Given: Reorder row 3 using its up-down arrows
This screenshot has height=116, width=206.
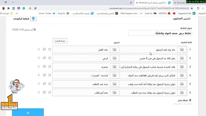Looking at the screenshot, I should [39, 66].
